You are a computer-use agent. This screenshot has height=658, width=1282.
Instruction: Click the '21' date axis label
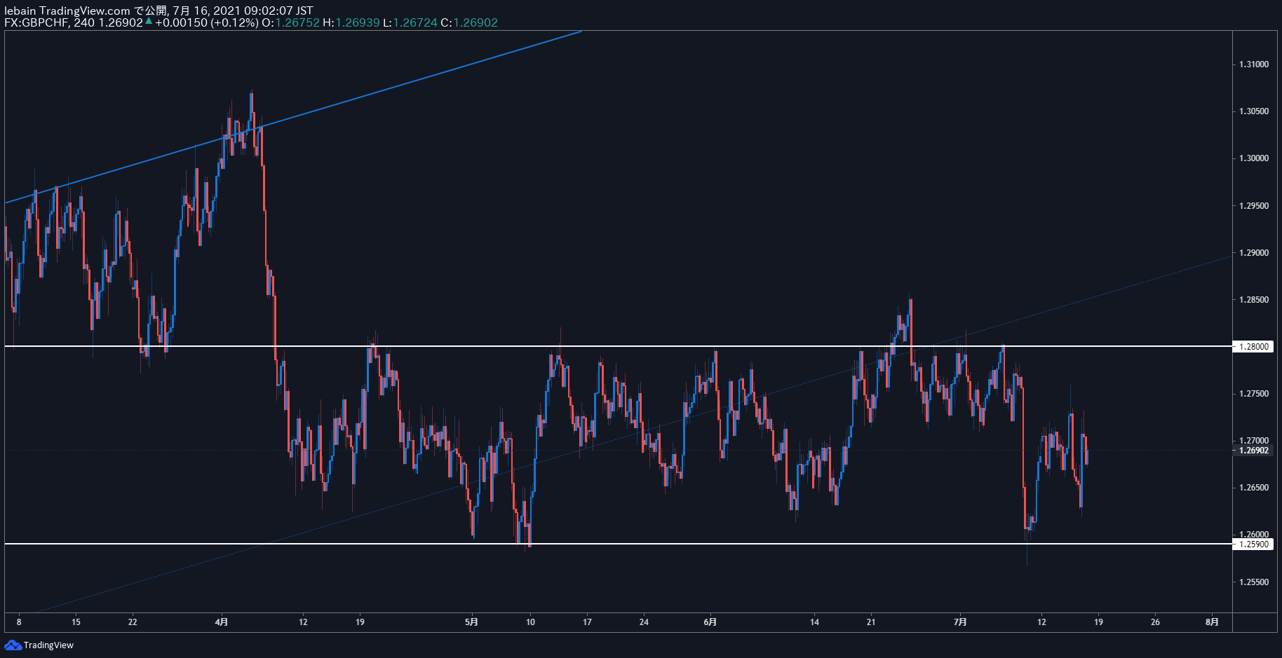pos(871,622)
